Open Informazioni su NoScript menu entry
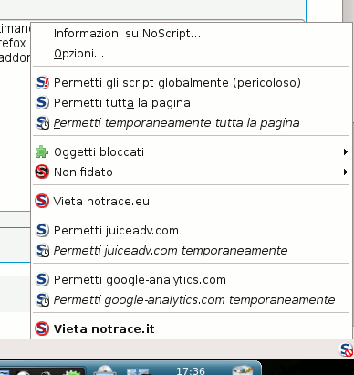 191,34
